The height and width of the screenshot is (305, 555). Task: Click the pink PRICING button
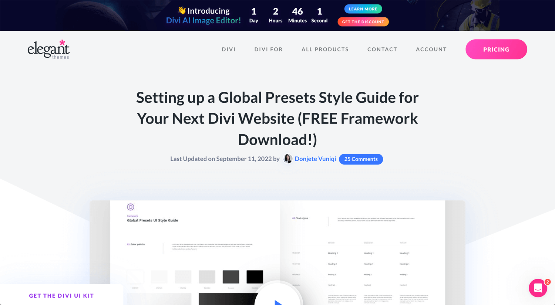tap(496, 49)
